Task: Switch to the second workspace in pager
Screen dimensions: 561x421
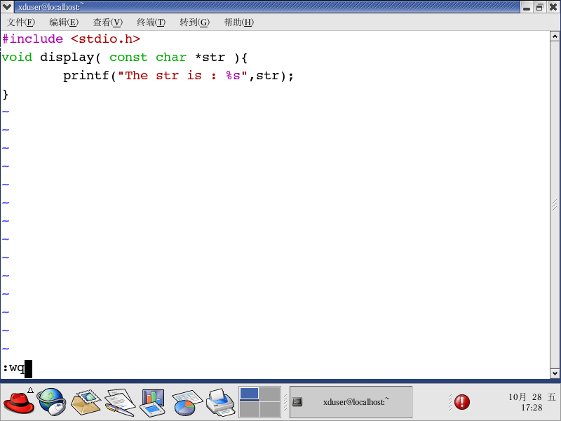Action: click(270, 394)
